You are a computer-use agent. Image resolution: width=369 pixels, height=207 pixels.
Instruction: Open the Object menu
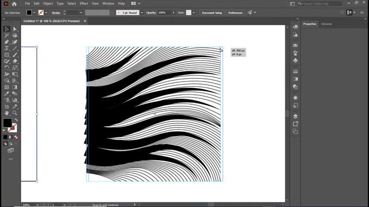[x=48, y=3]
